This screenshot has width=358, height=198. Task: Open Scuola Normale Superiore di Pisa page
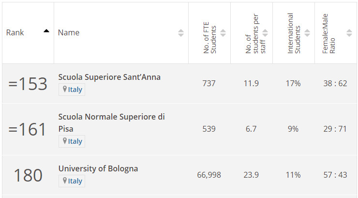111,122
